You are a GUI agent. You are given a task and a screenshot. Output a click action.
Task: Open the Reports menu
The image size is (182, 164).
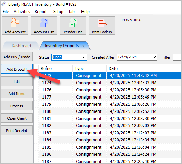42,12
